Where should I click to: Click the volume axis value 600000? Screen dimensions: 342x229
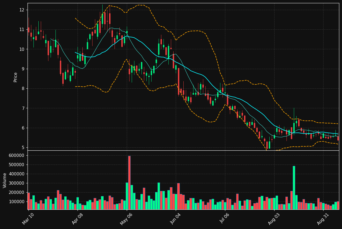coord(17,156)
